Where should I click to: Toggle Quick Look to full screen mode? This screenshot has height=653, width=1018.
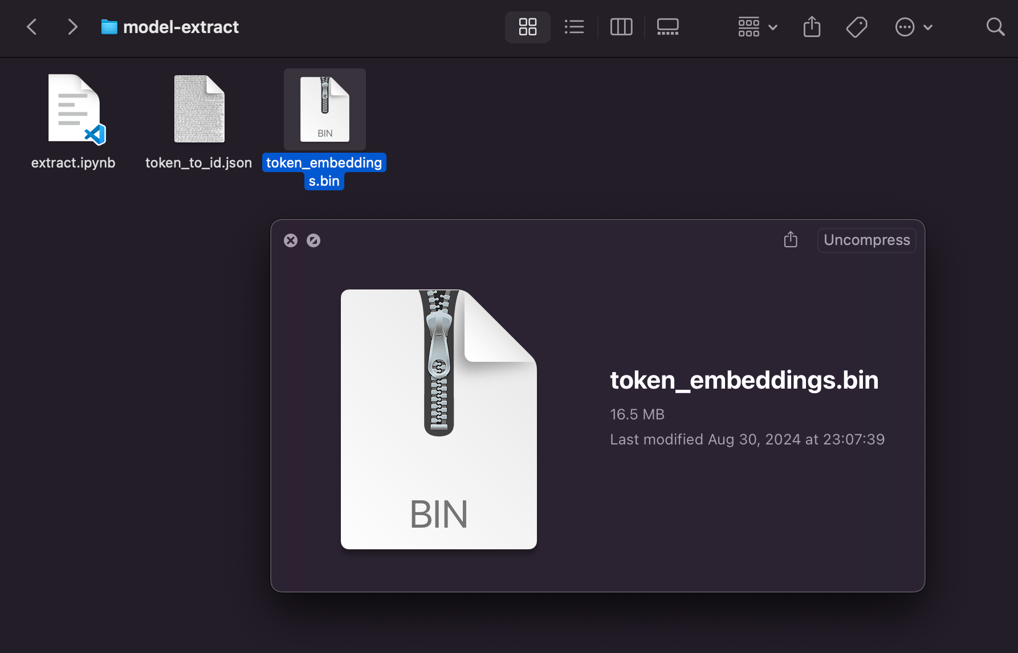(x=313, y=240)
